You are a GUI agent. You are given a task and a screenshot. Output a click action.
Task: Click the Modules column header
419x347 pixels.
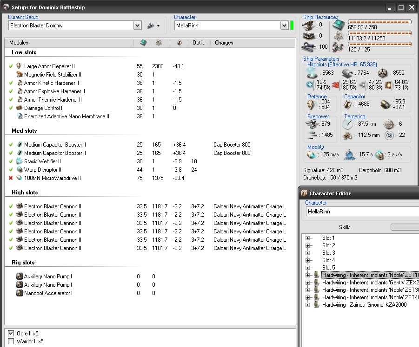click(19, 43)
